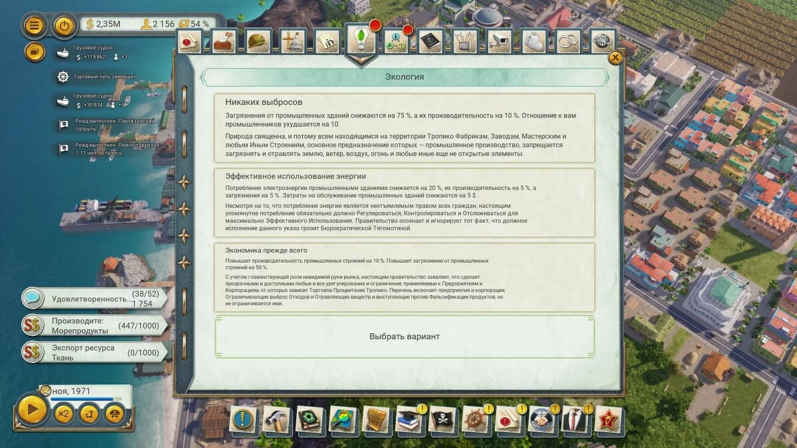Choose the 'Никаких выбросов' option

point(404,127)
